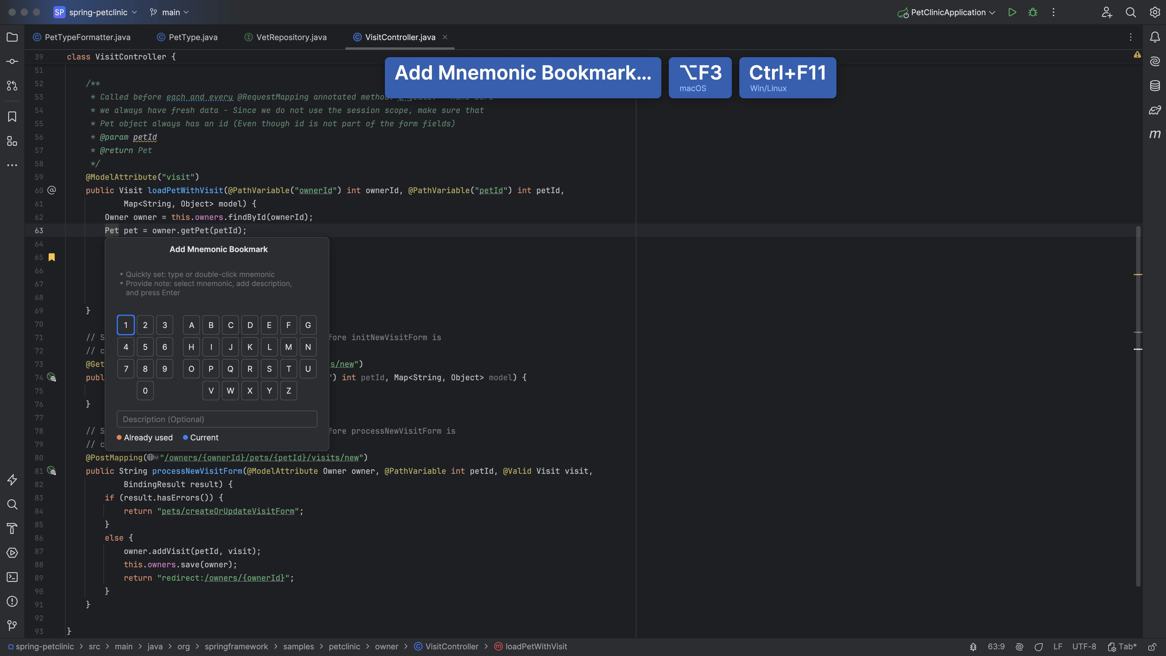Select mnemonic key 1 in the popup
The image size is (1166, 656).
[125, 325]
